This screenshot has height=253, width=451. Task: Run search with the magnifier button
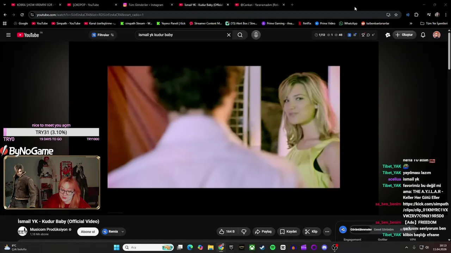[240, 35]
